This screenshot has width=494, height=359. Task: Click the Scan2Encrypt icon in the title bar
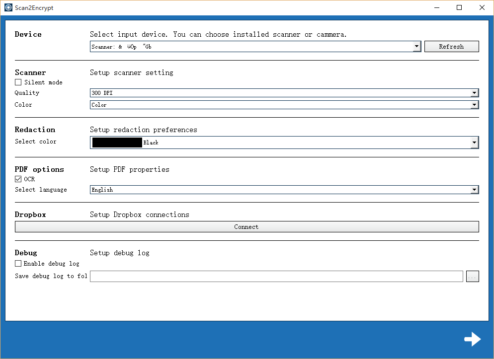(x=7, y=7)
